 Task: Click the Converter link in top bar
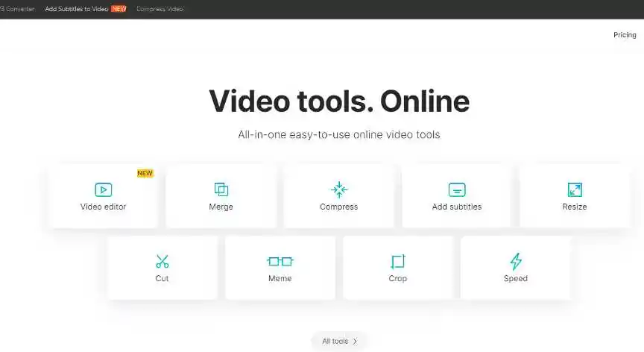[18, 9]
